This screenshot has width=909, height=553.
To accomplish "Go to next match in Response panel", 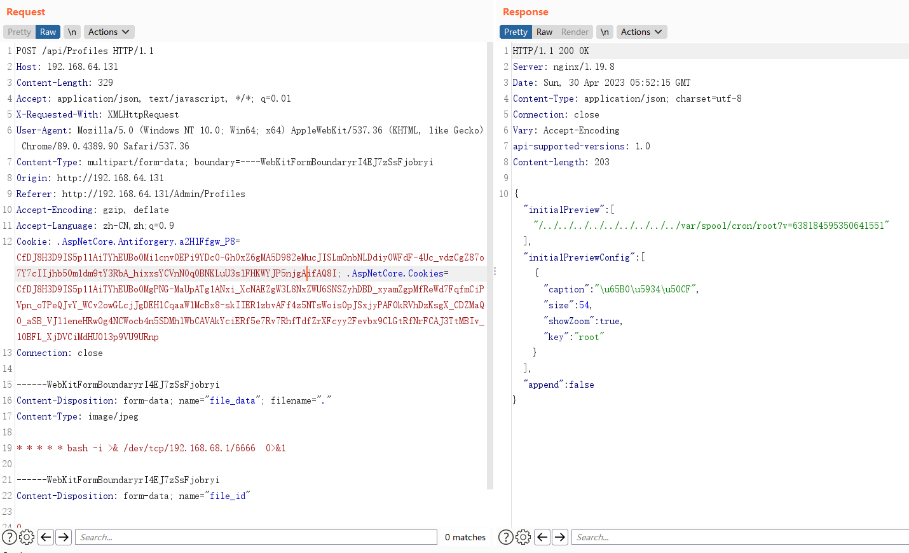I will [560, 537].
